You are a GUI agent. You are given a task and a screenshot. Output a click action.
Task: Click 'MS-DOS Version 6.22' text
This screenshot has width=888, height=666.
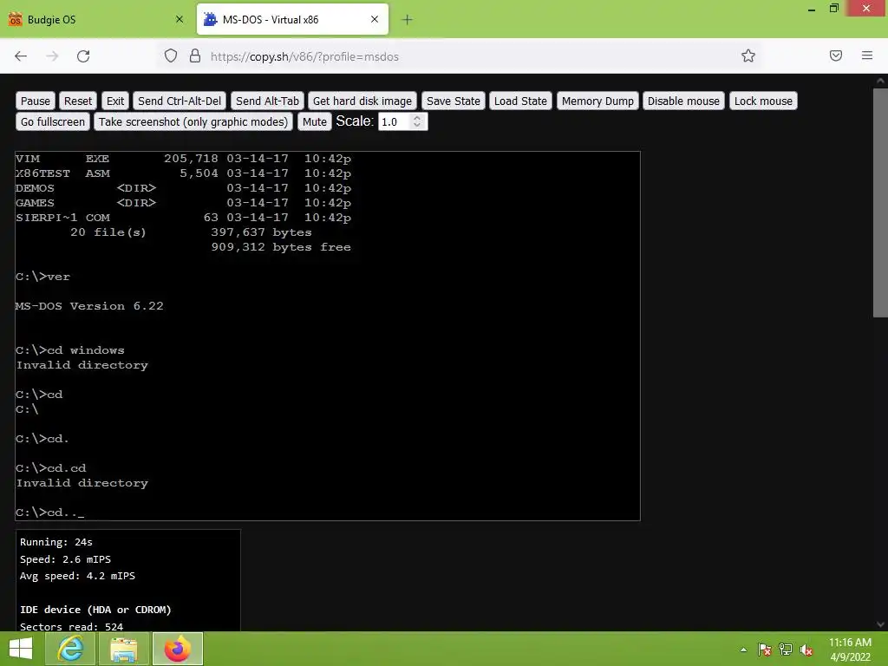89,306
